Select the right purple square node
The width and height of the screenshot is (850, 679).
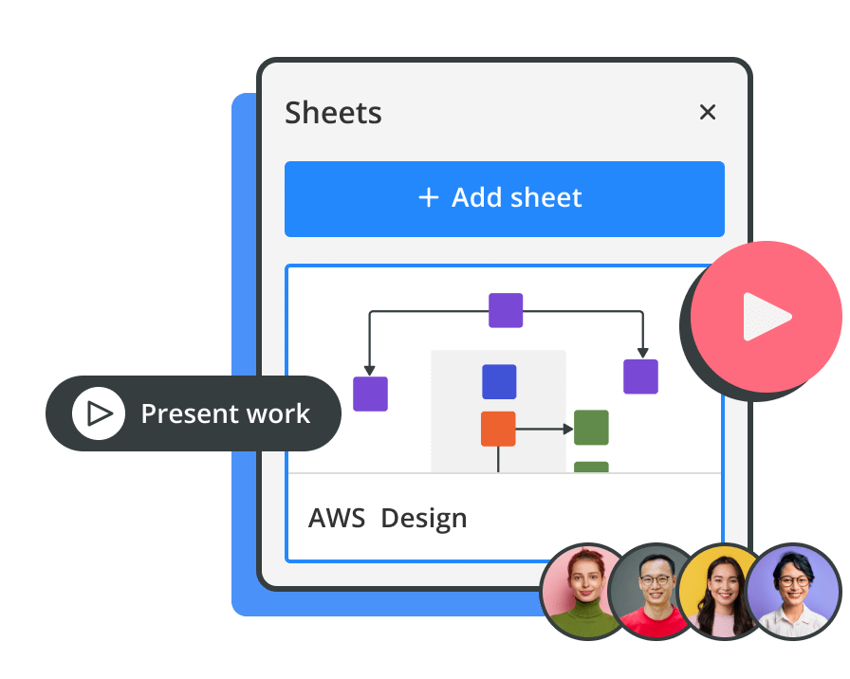coord(640,376)
